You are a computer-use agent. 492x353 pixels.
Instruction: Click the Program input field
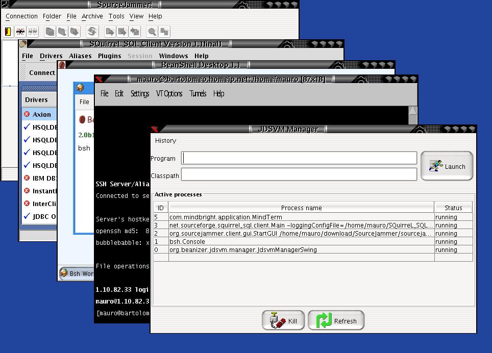pos(299,158)
